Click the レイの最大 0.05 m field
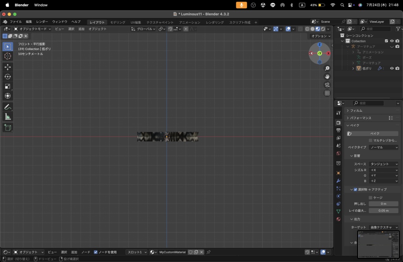Viewport: 403px width, 262px height. [383, 210]
